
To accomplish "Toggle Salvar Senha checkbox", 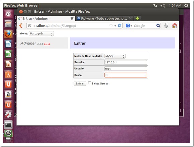I will tap(89, 83).
